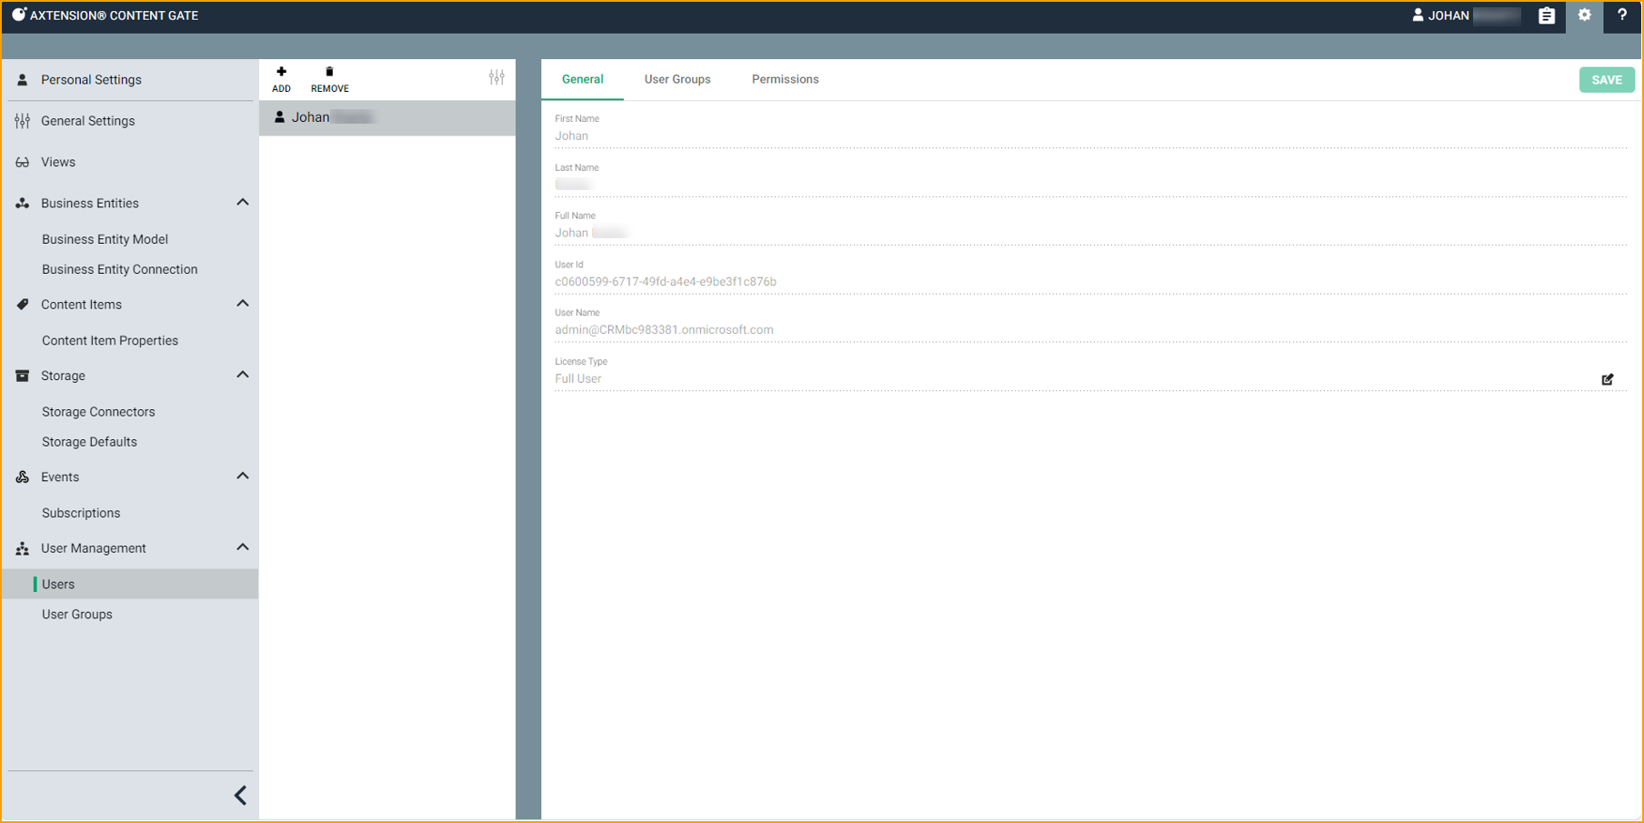Open Storage Connectors in sidebar
The height and width of the screenshot is (823, 1644).
(98, 412)
